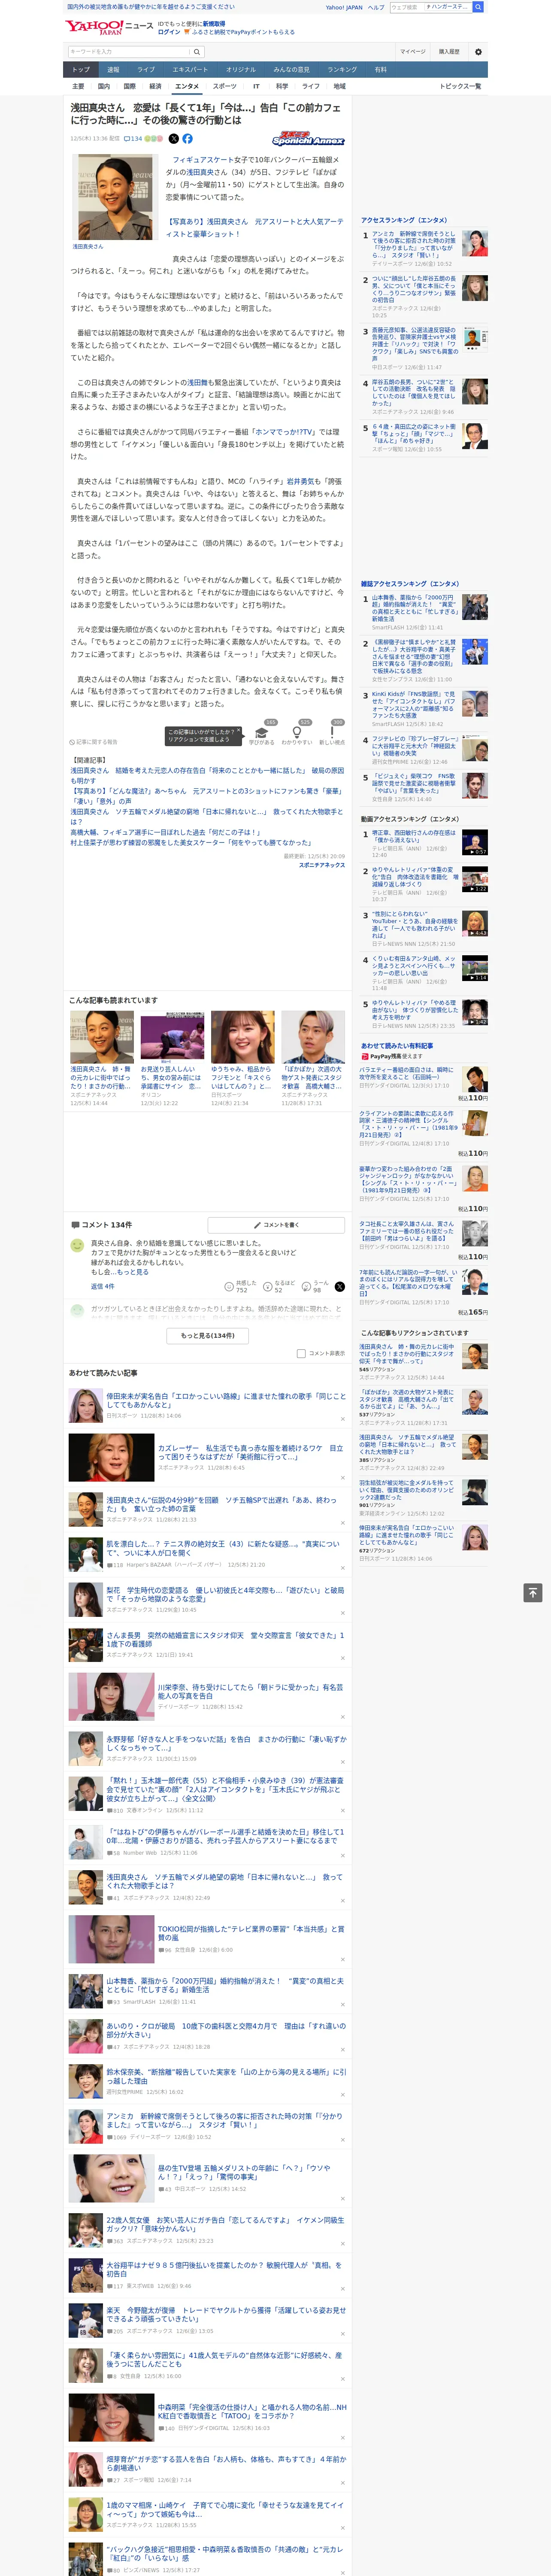Open the settings gear icon in header
Image resolution: width=551 pixels, height=2576 pixels.
coord(478,52)
